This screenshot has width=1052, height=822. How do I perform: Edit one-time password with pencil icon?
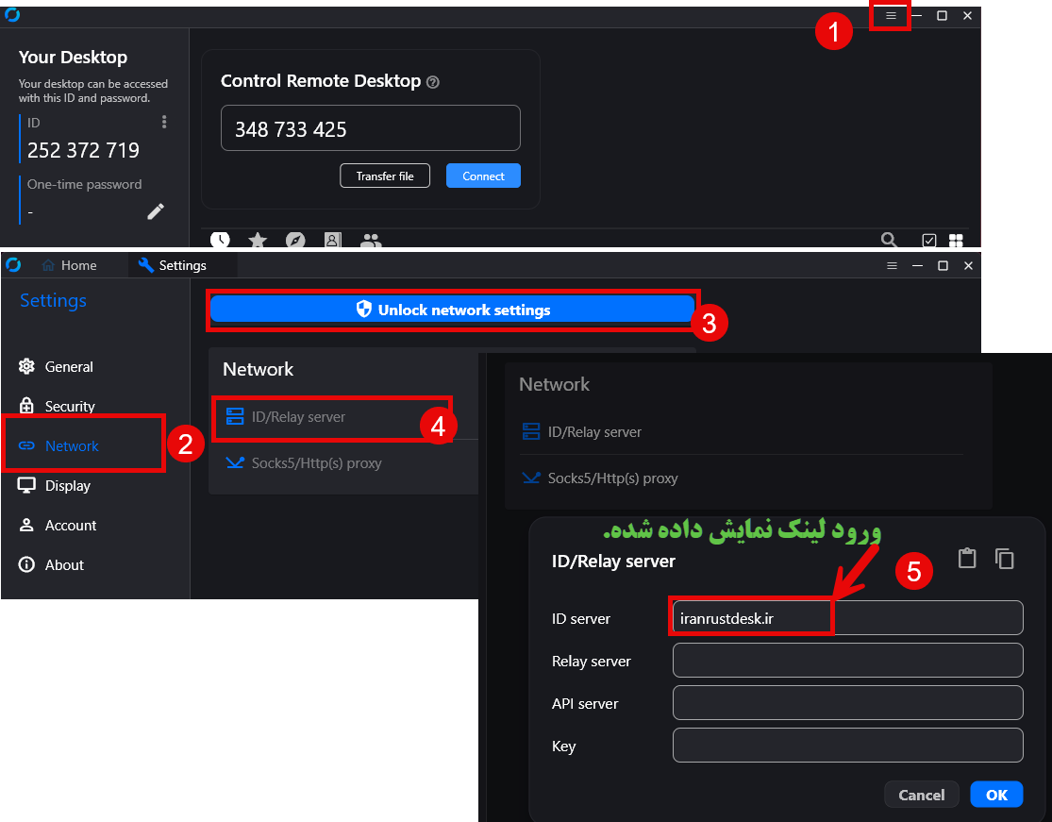156,211
